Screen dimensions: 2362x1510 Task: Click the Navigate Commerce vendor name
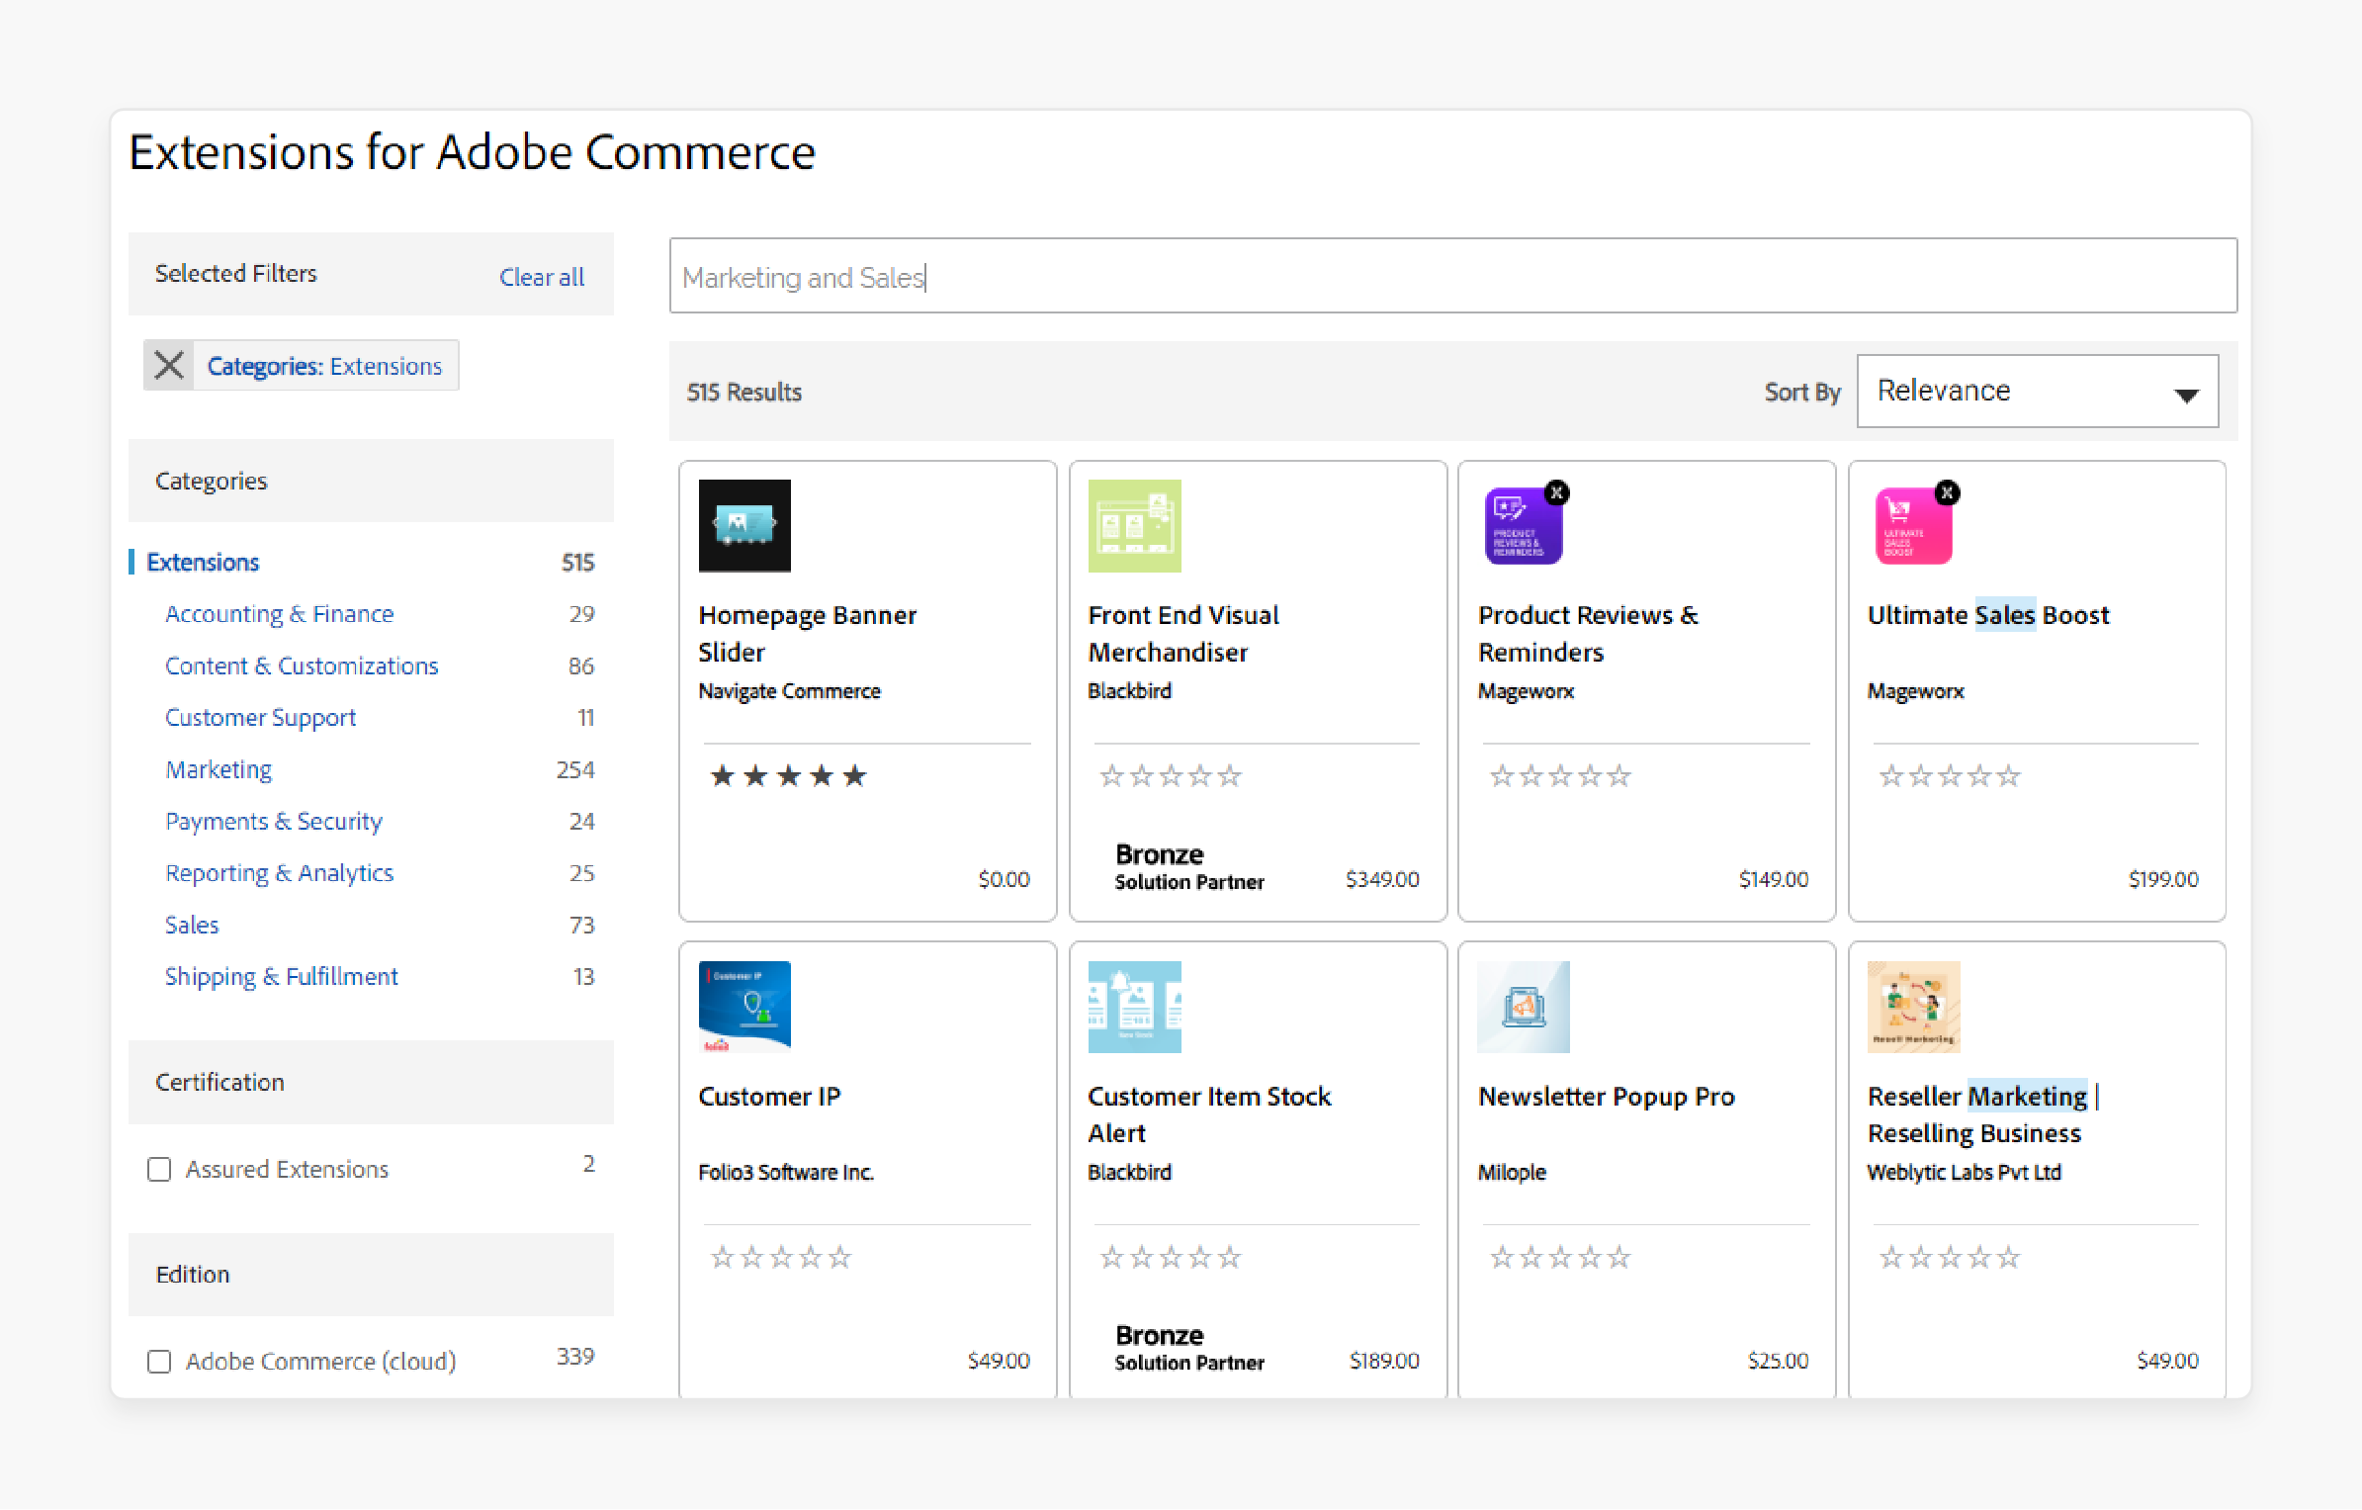pos(789,691)
